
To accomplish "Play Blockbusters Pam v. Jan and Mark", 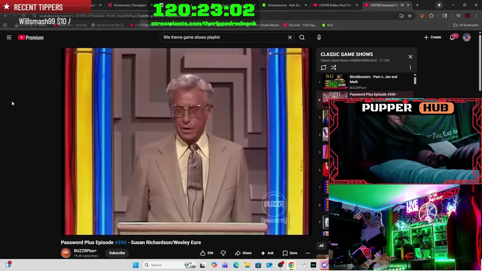I will [365, 82].
